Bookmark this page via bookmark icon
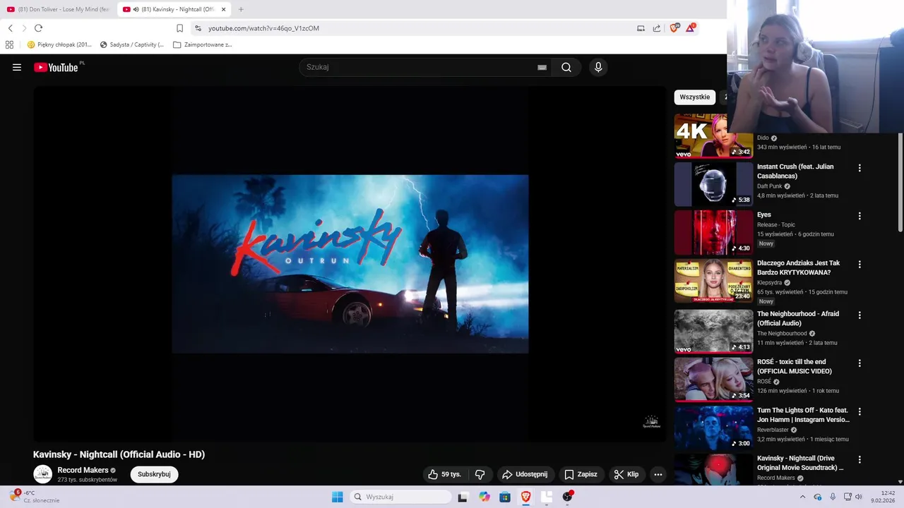The height and width of the screenshot is (508, 904). (179, 28)
